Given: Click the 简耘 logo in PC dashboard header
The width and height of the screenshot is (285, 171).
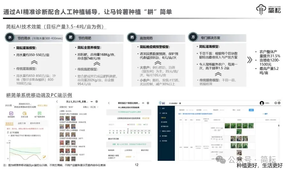Looking at the screenshot, I should click(x=162, y=103).
